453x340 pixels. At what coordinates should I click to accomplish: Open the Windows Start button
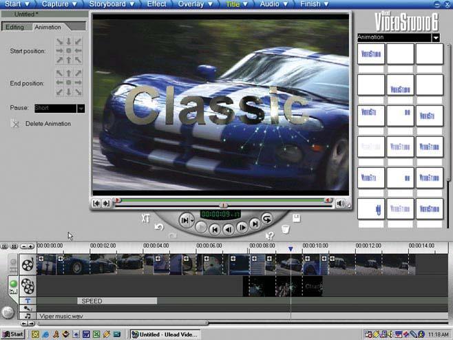coord(12,334)
